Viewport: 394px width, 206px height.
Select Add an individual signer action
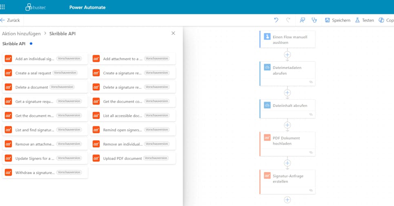click(45, 59)
